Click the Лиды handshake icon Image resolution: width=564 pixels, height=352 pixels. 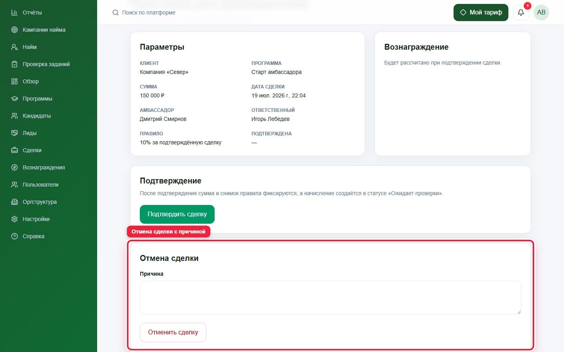pyautogui.click(x=14, y=133)
